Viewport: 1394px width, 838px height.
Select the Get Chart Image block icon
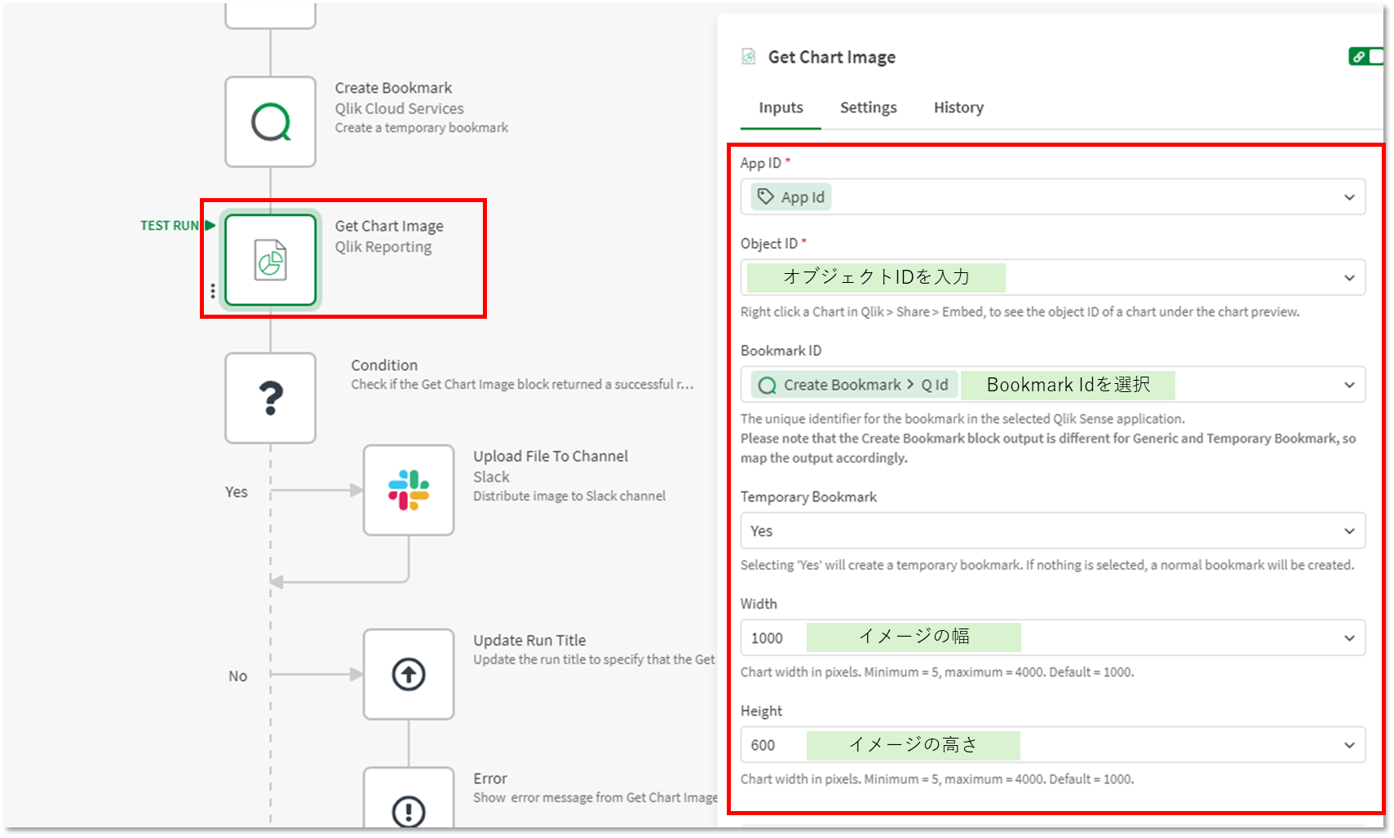[x=270, y=260]
